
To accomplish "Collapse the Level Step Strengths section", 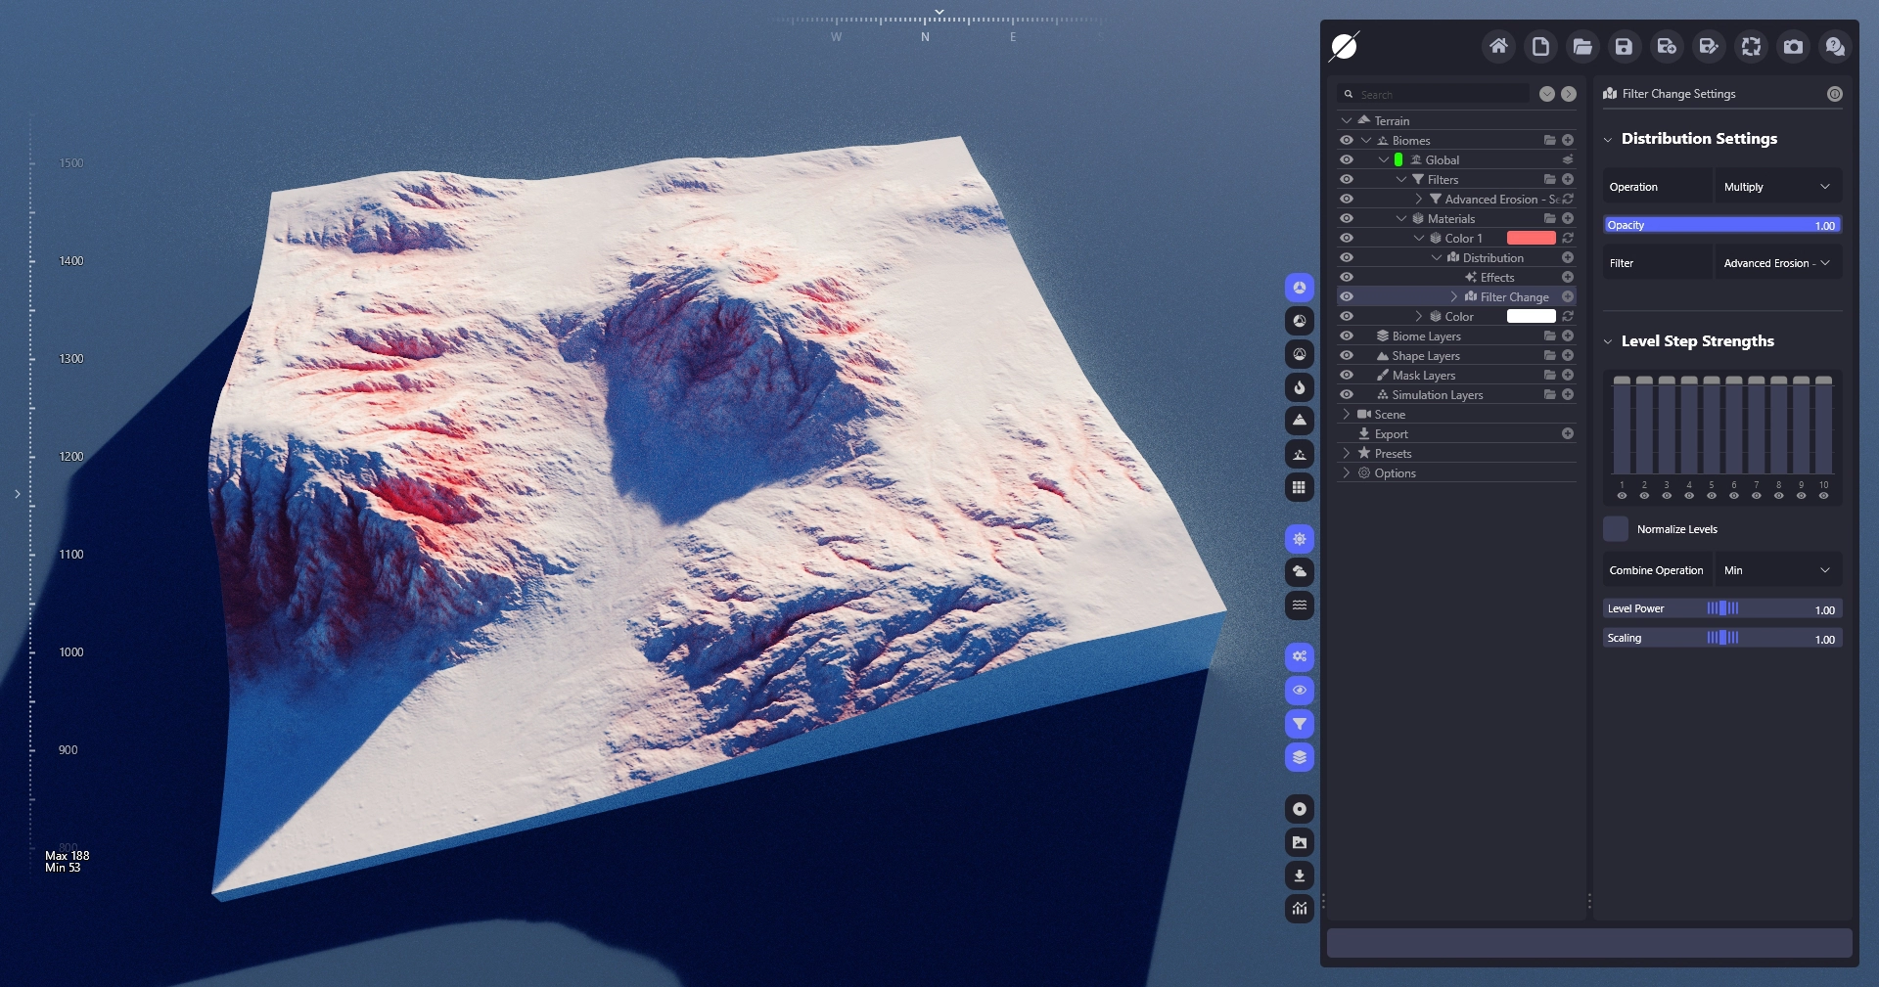I will [x=1608, y=341].
